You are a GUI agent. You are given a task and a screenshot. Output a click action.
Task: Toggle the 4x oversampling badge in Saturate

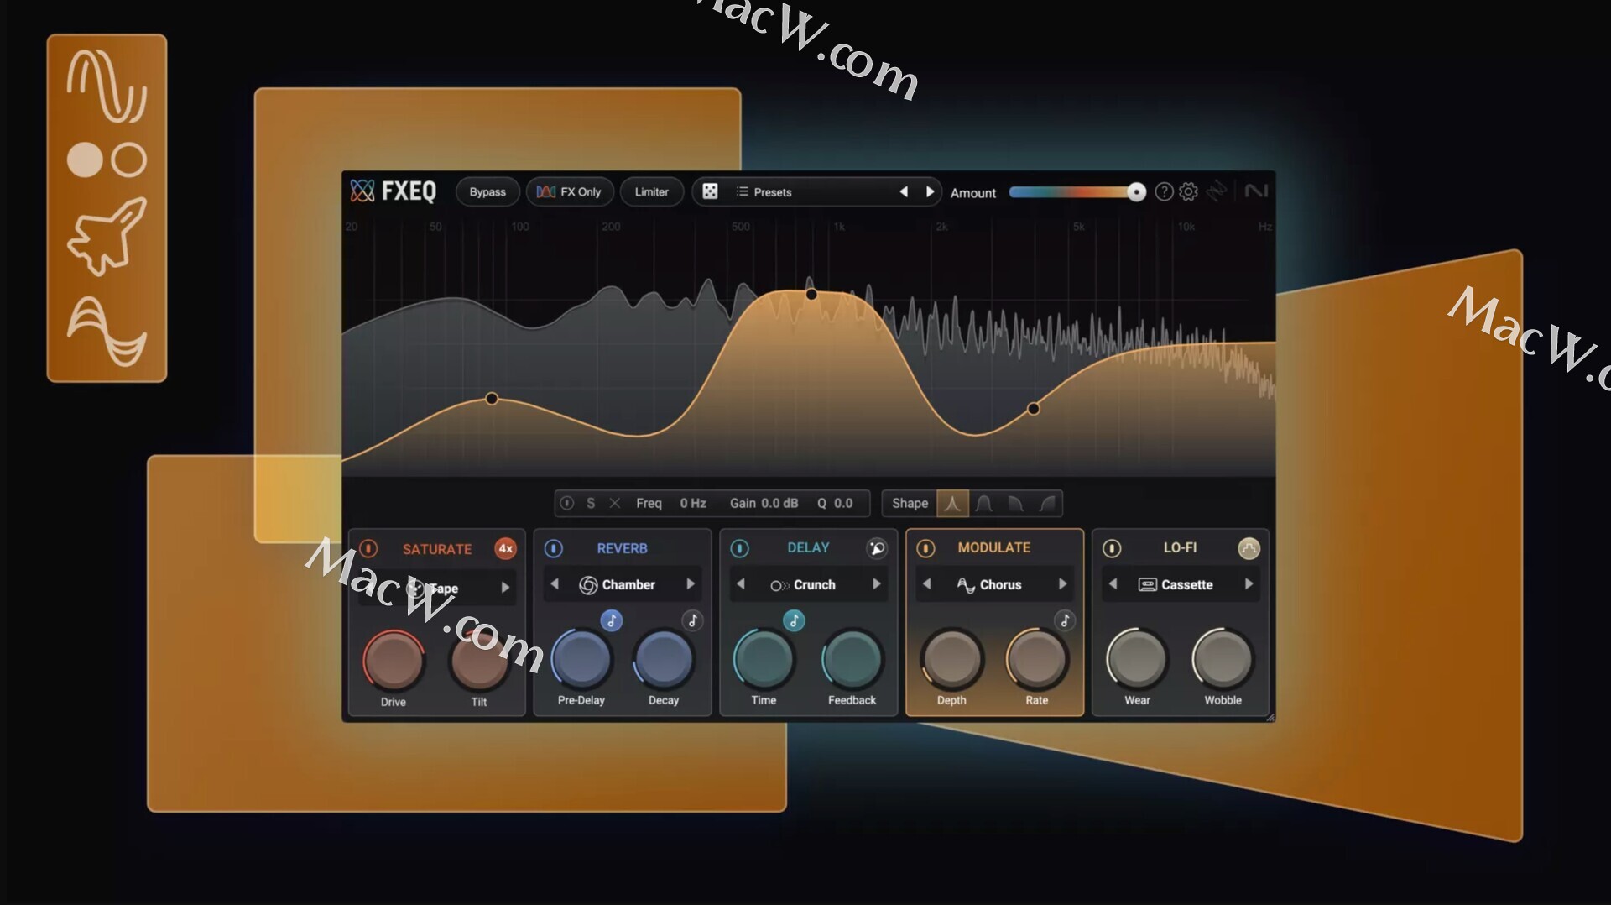click(x=505, y=548)
